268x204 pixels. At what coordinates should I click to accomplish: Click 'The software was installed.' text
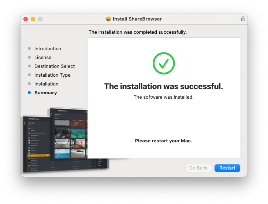pyautogui.click(x=164, y=97)
